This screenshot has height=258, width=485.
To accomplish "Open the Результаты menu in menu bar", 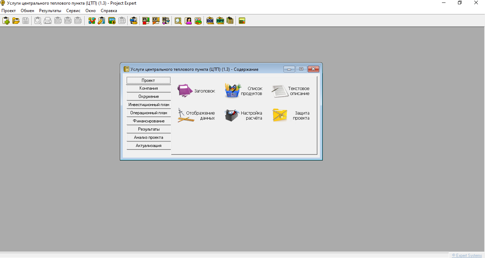I will (x=50, y=11).
